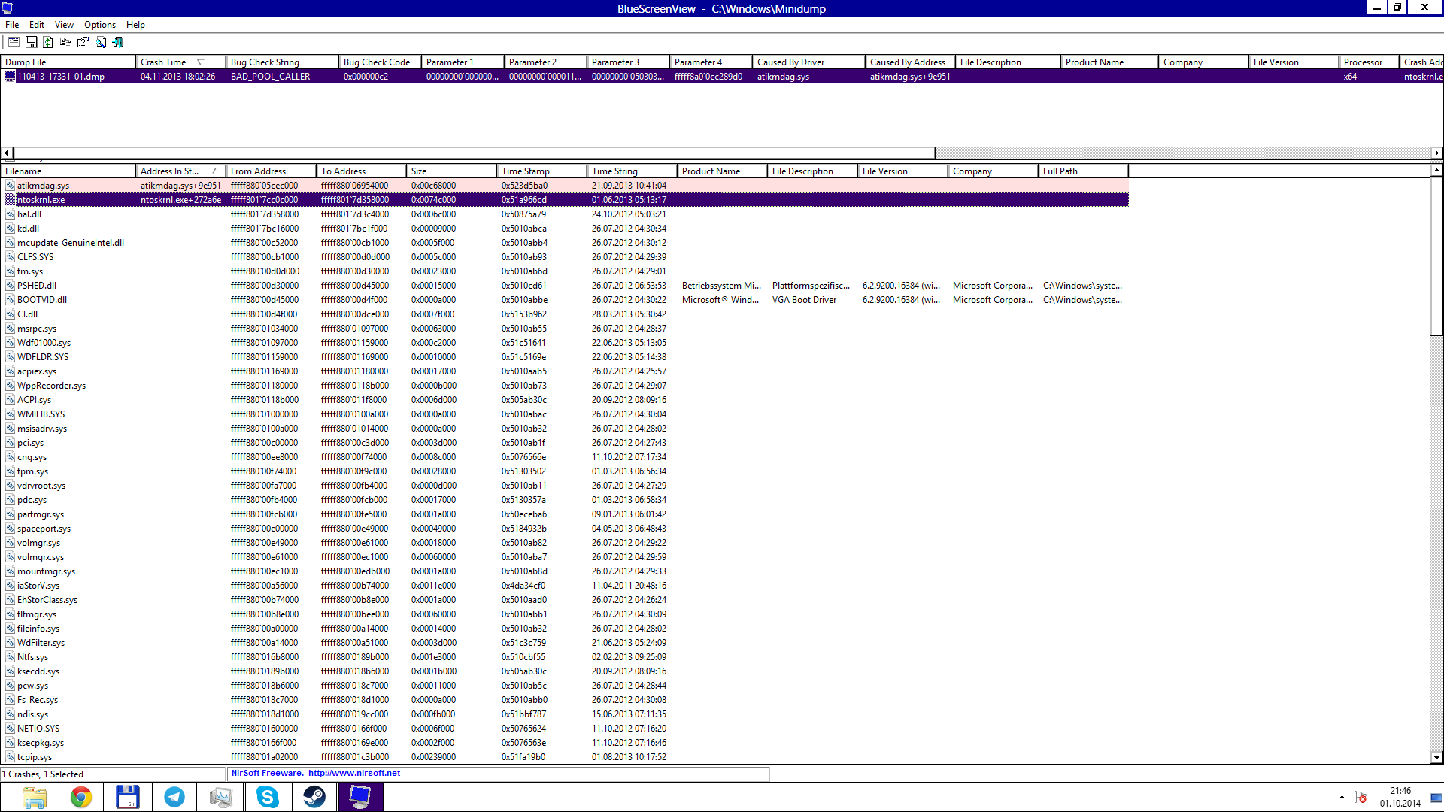Click the Refresh toolbar icon
1444x812 pixels.
(x=48, y=43)
